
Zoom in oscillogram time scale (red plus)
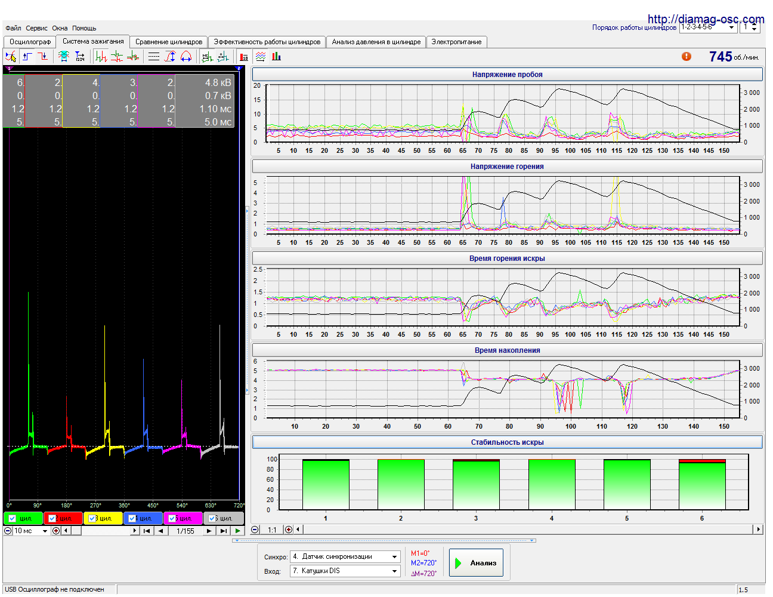[x=56, y=531]
